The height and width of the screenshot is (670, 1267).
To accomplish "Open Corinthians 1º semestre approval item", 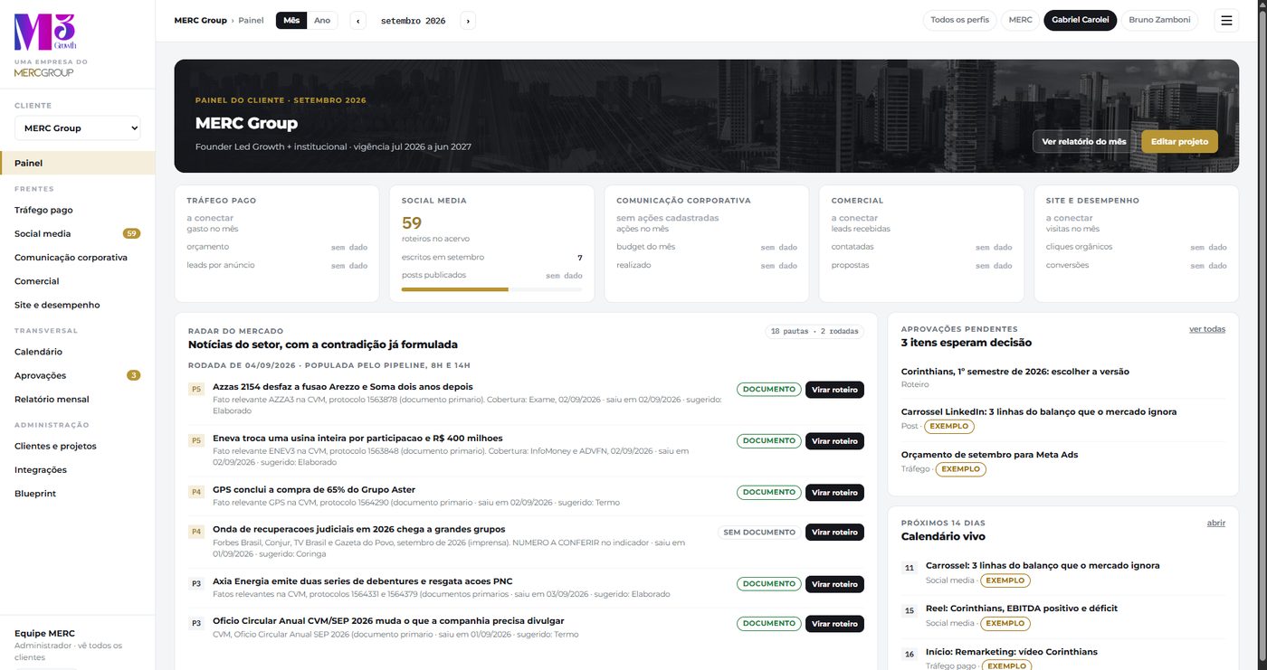I will tap(1063, 377).
